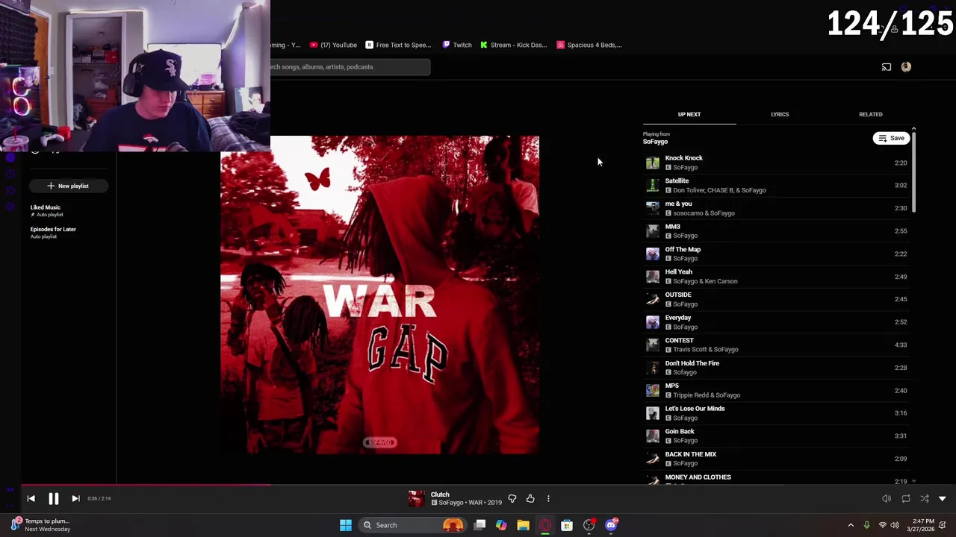Show hidden system tray icons
This screenshot has height=537, width=956.
851,525
